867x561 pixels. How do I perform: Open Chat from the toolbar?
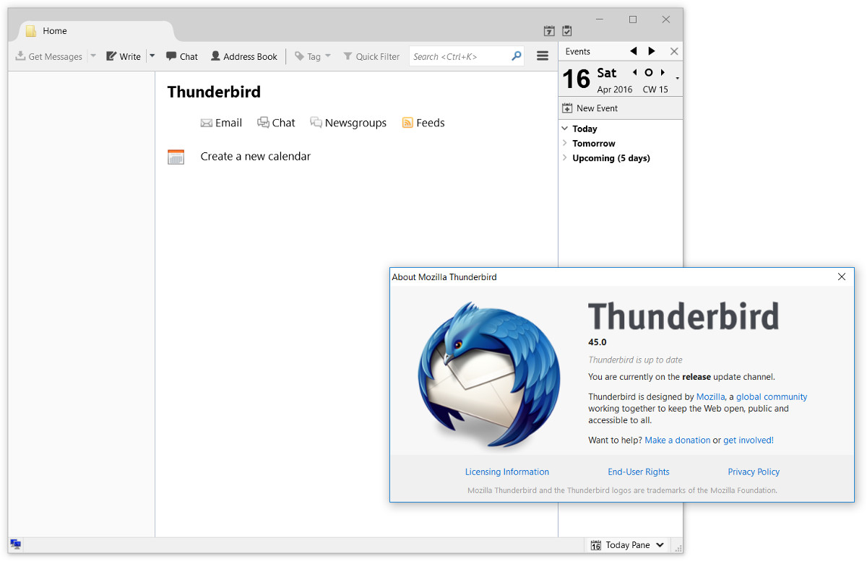pyautogui.click(x=182, y=56)
